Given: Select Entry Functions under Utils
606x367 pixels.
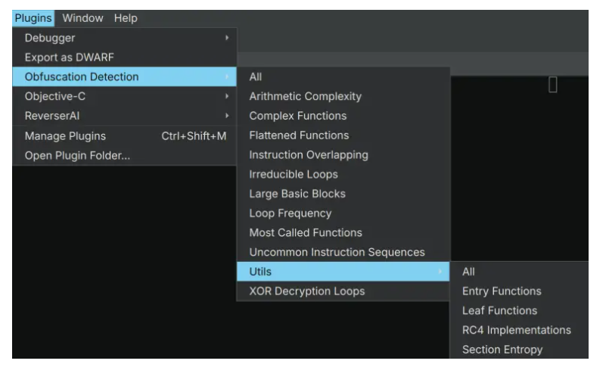Looking at the screenshot, I should [520, 291].
